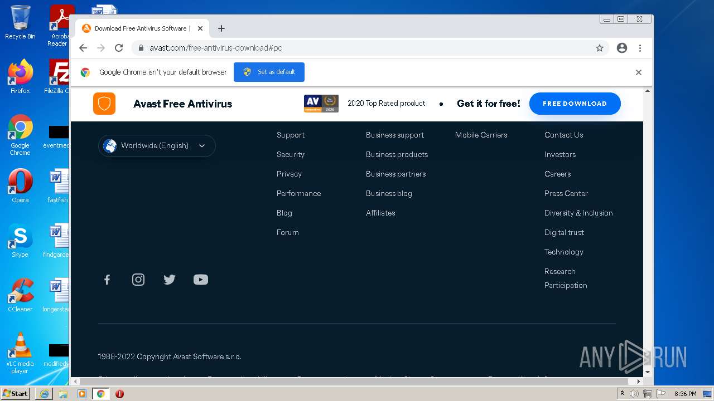Click the AV-Comparatives award badge
Viewport: 714px width, 401px height.
click(x=321, y=104)
